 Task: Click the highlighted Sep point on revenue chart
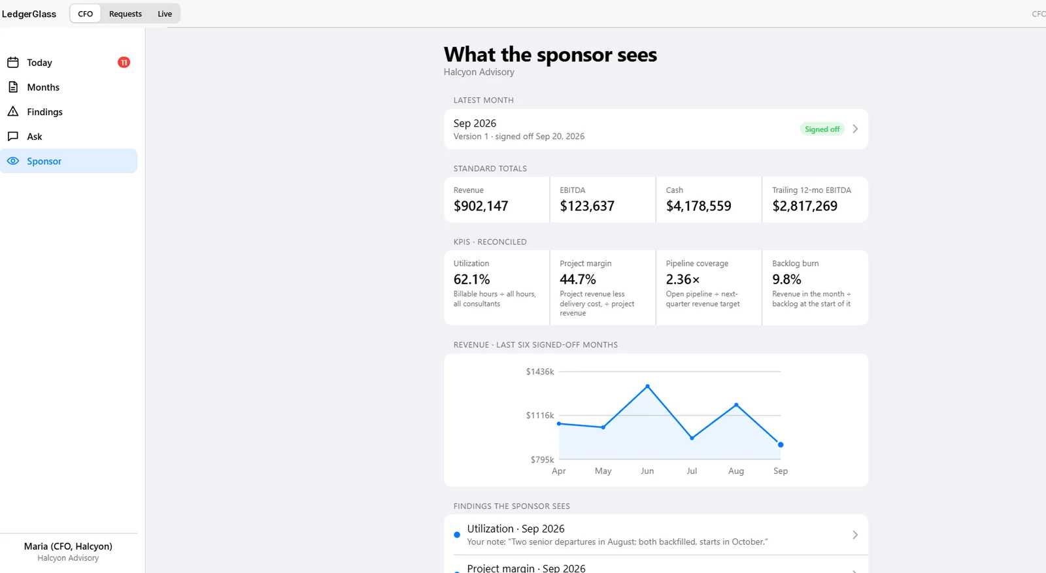(x=781, y=445)
